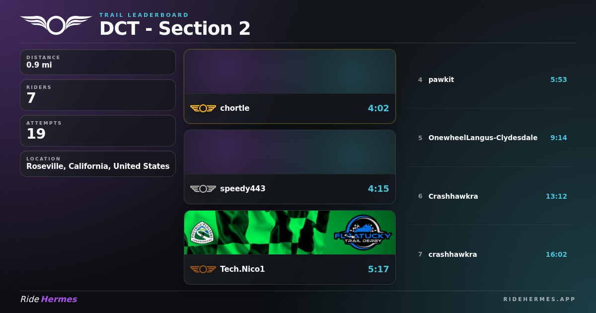Image resolution: width=596 pixels, height=313 pixels.
Task: Click the DCT - Section 2 title
Action: (175, 29)
